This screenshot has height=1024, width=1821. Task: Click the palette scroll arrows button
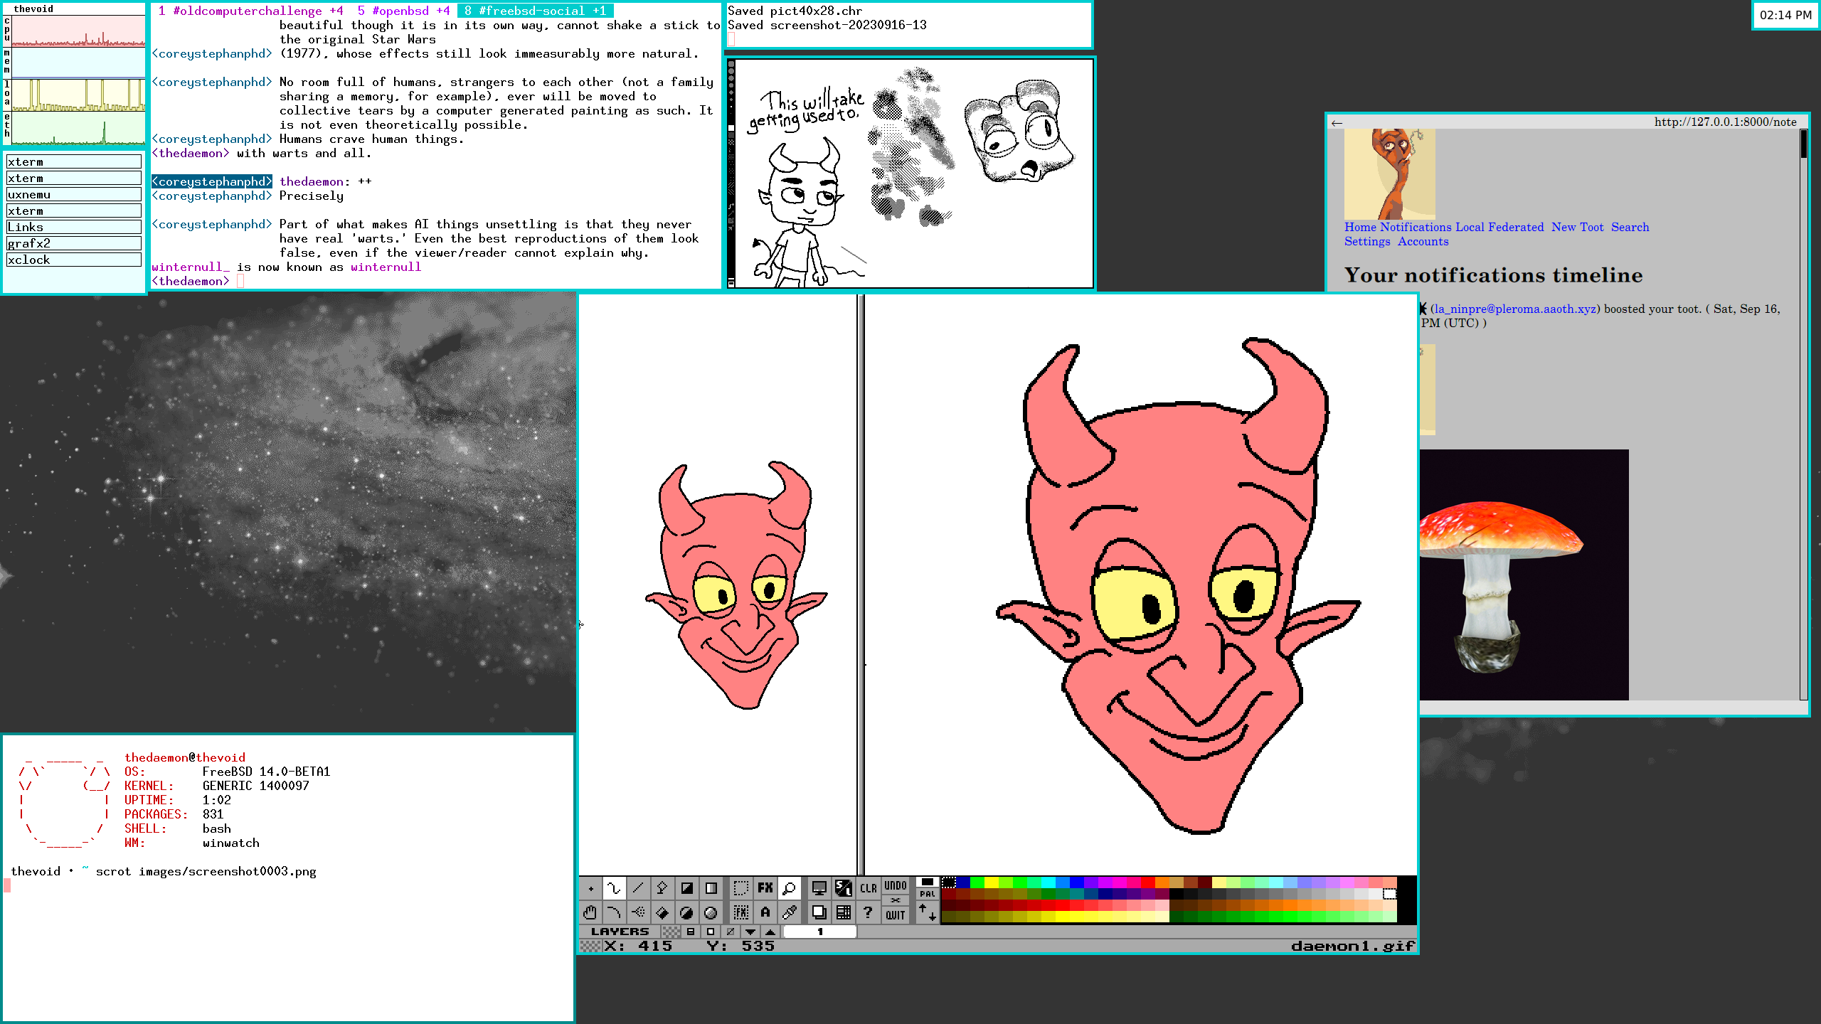pos(927,912)
